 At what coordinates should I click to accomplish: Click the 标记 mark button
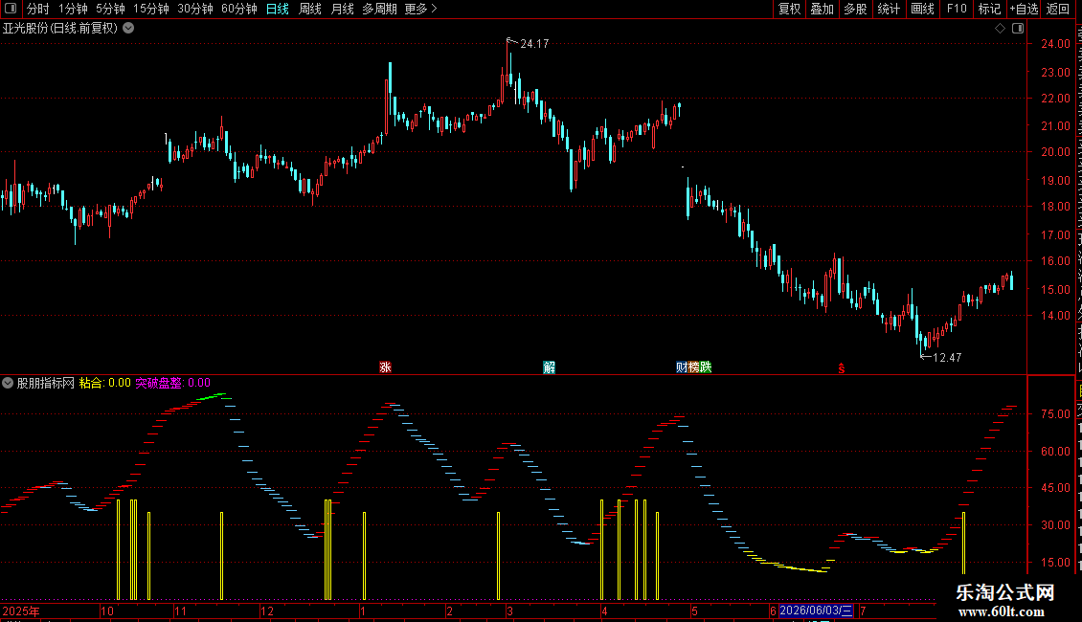point(989,9)
